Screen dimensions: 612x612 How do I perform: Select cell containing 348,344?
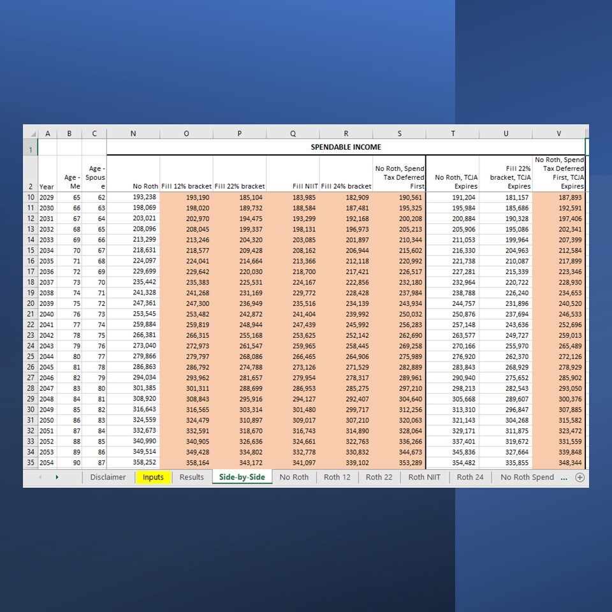tap(559, 463)
